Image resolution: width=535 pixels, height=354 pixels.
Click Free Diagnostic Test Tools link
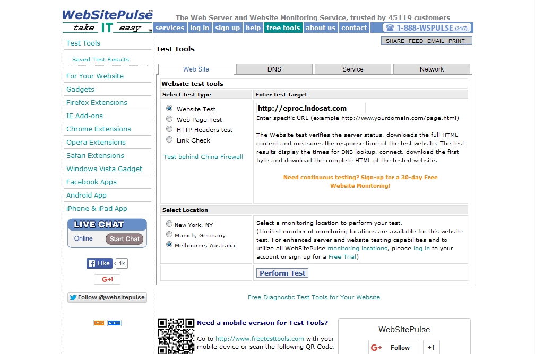click(x=314, y=297)
